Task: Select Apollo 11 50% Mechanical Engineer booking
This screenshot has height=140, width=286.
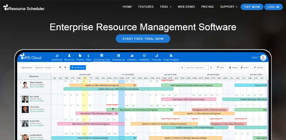Action: coord(103,85)
